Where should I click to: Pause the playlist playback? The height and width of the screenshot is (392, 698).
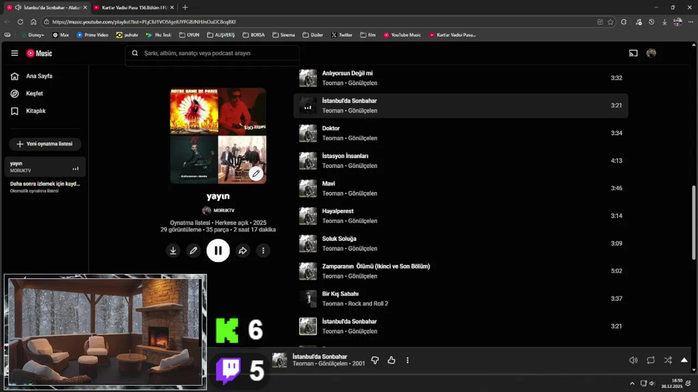click(218, 250)
